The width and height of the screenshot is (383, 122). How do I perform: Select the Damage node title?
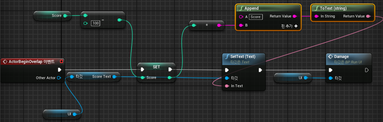tap(341, 57)
